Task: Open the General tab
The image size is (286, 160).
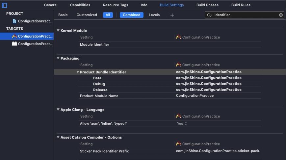Action: [51, 5]
